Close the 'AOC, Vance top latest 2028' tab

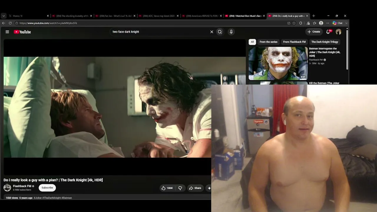click(x=178, y=16)
